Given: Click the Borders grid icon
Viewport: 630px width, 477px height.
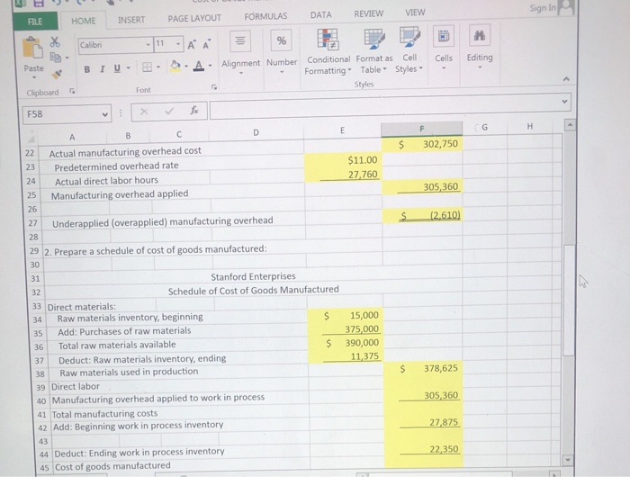Looking at the screenshot, I should click(x=148, y=67).
